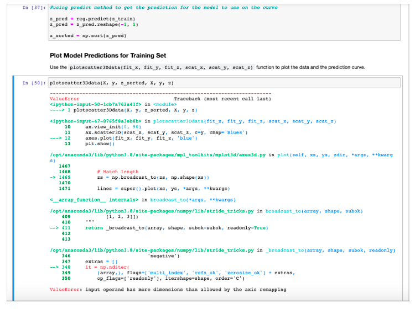This screenshot has height=309, width=420.
Task: Click the ipython-input-50 traceback reference
Action: [x=96, y=105]
